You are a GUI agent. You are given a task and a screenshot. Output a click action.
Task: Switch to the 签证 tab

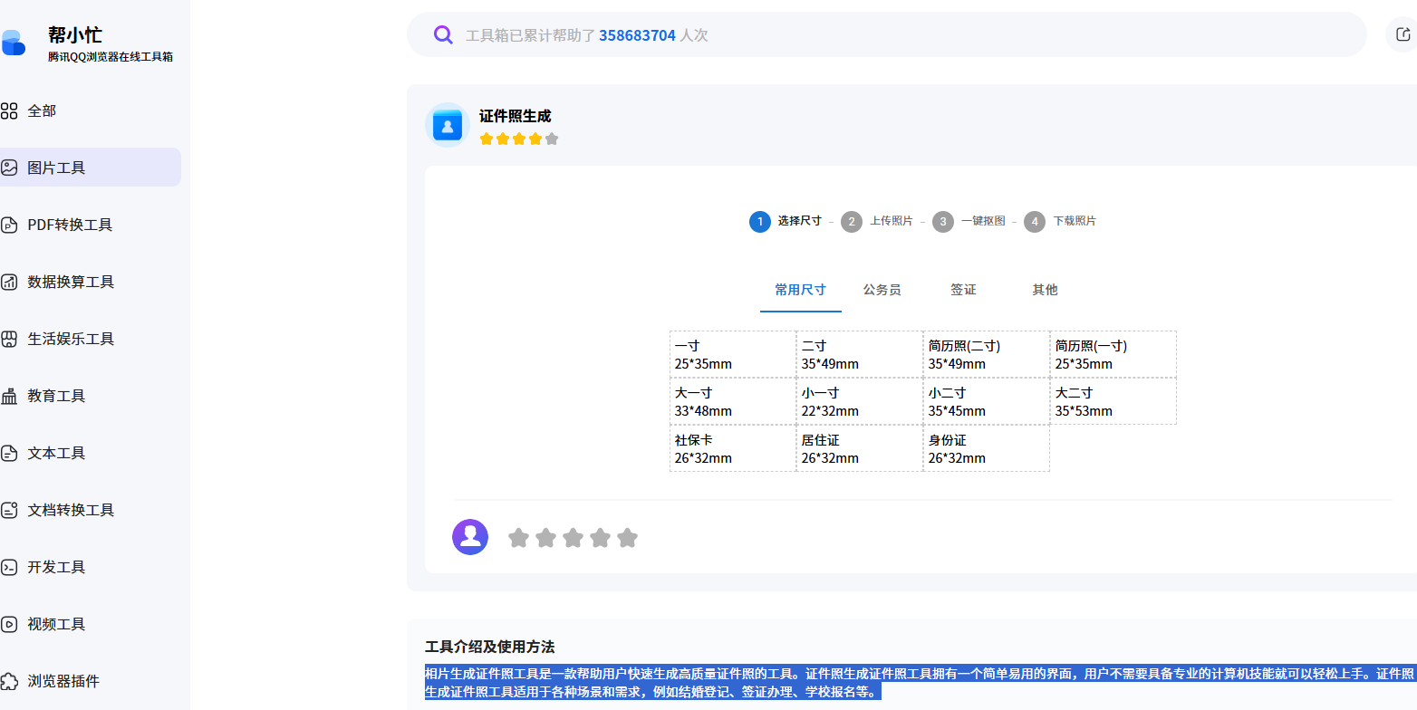pyautogui.click(x=963, y=290)
